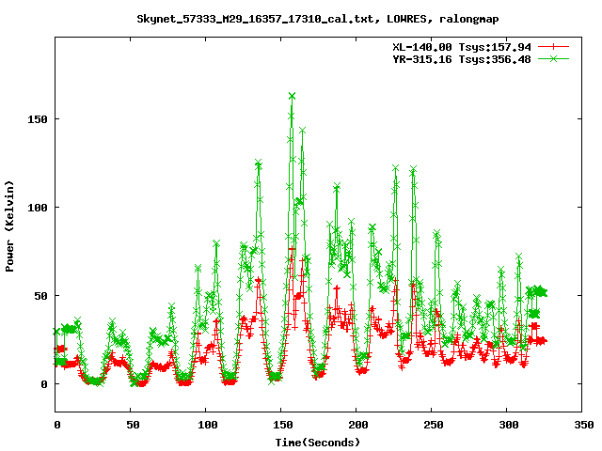Click the 250 tick label on the x-axis
The height and width of the screenshot is (451, 602).
click(x=432, y=425)
